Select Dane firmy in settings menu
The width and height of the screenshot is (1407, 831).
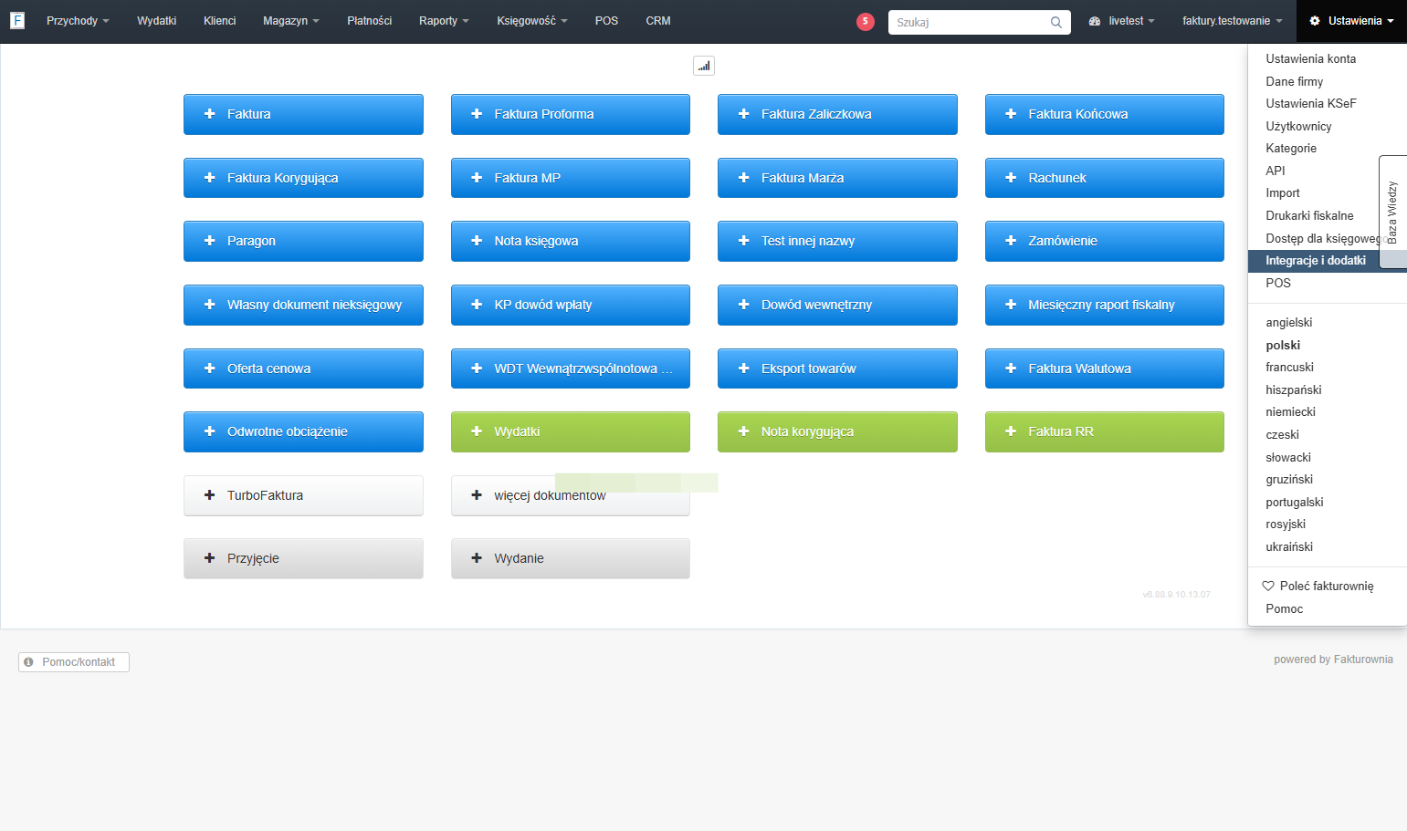coord(1295,81)
